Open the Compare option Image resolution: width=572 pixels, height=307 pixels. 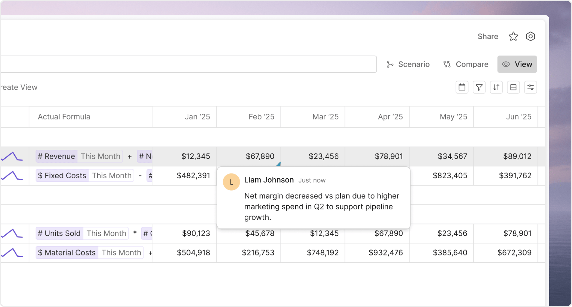click(x=466, y=64)
